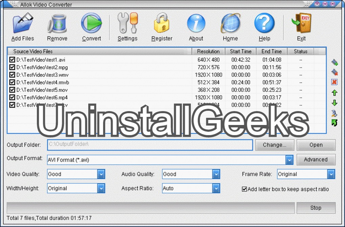Open the Video Quality dropdown

(101, 174)
